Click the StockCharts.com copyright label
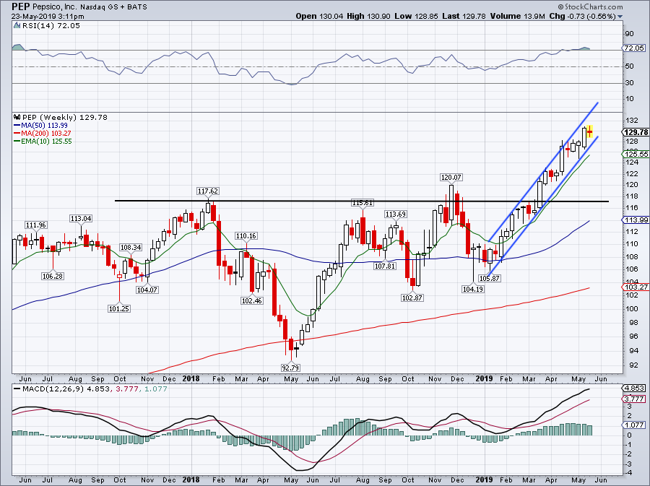Viewport: 650px width, 486px height. [590, 6]
